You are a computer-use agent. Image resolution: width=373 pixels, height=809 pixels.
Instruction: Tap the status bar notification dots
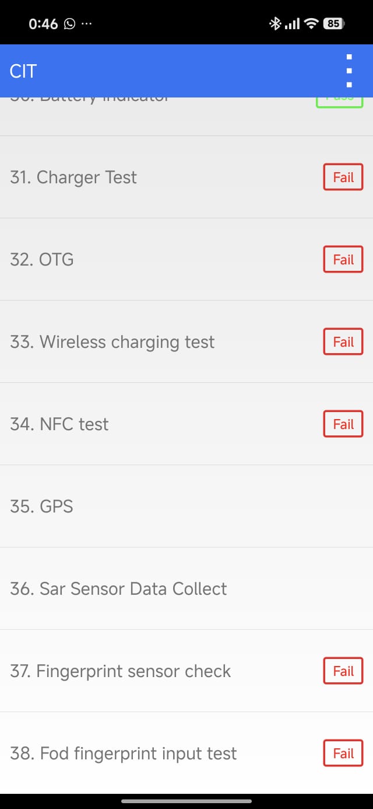click(x=87, y=24)
